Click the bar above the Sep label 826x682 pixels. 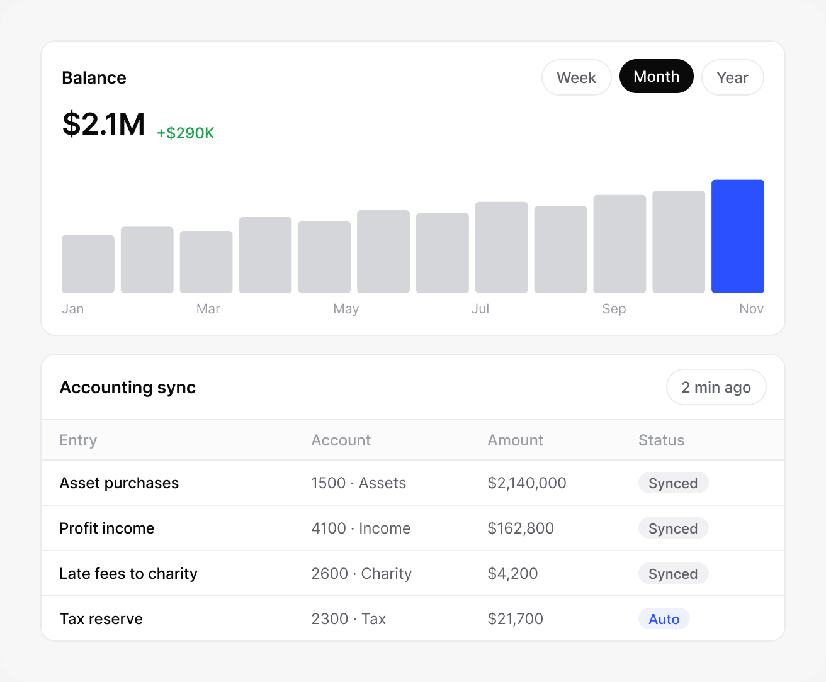click(x=619, y=244)
